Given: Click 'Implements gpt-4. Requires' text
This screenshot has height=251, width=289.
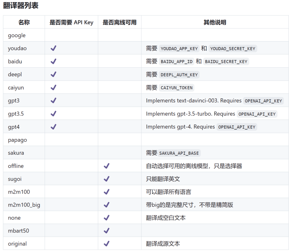Looking at the screenshot, I should pyautogui.click(x=180, y=127).
